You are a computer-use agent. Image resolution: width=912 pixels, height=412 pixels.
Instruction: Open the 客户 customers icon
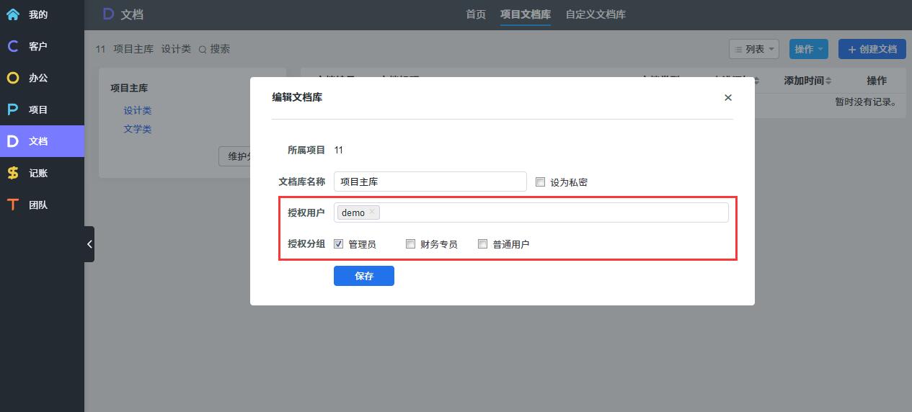(13, 46)
